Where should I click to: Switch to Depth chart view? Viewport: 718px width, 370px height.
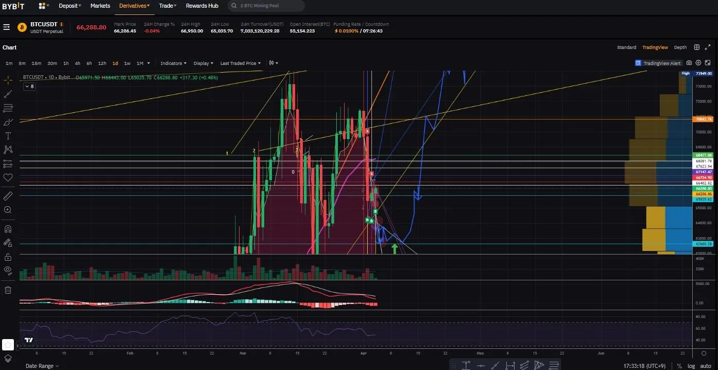(680, 47)
